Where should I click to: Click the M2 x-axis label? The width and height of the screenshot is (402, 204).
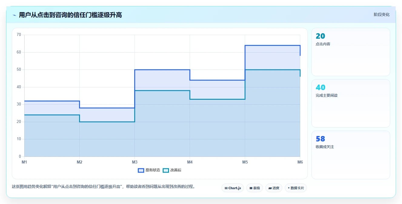[79, 162]
